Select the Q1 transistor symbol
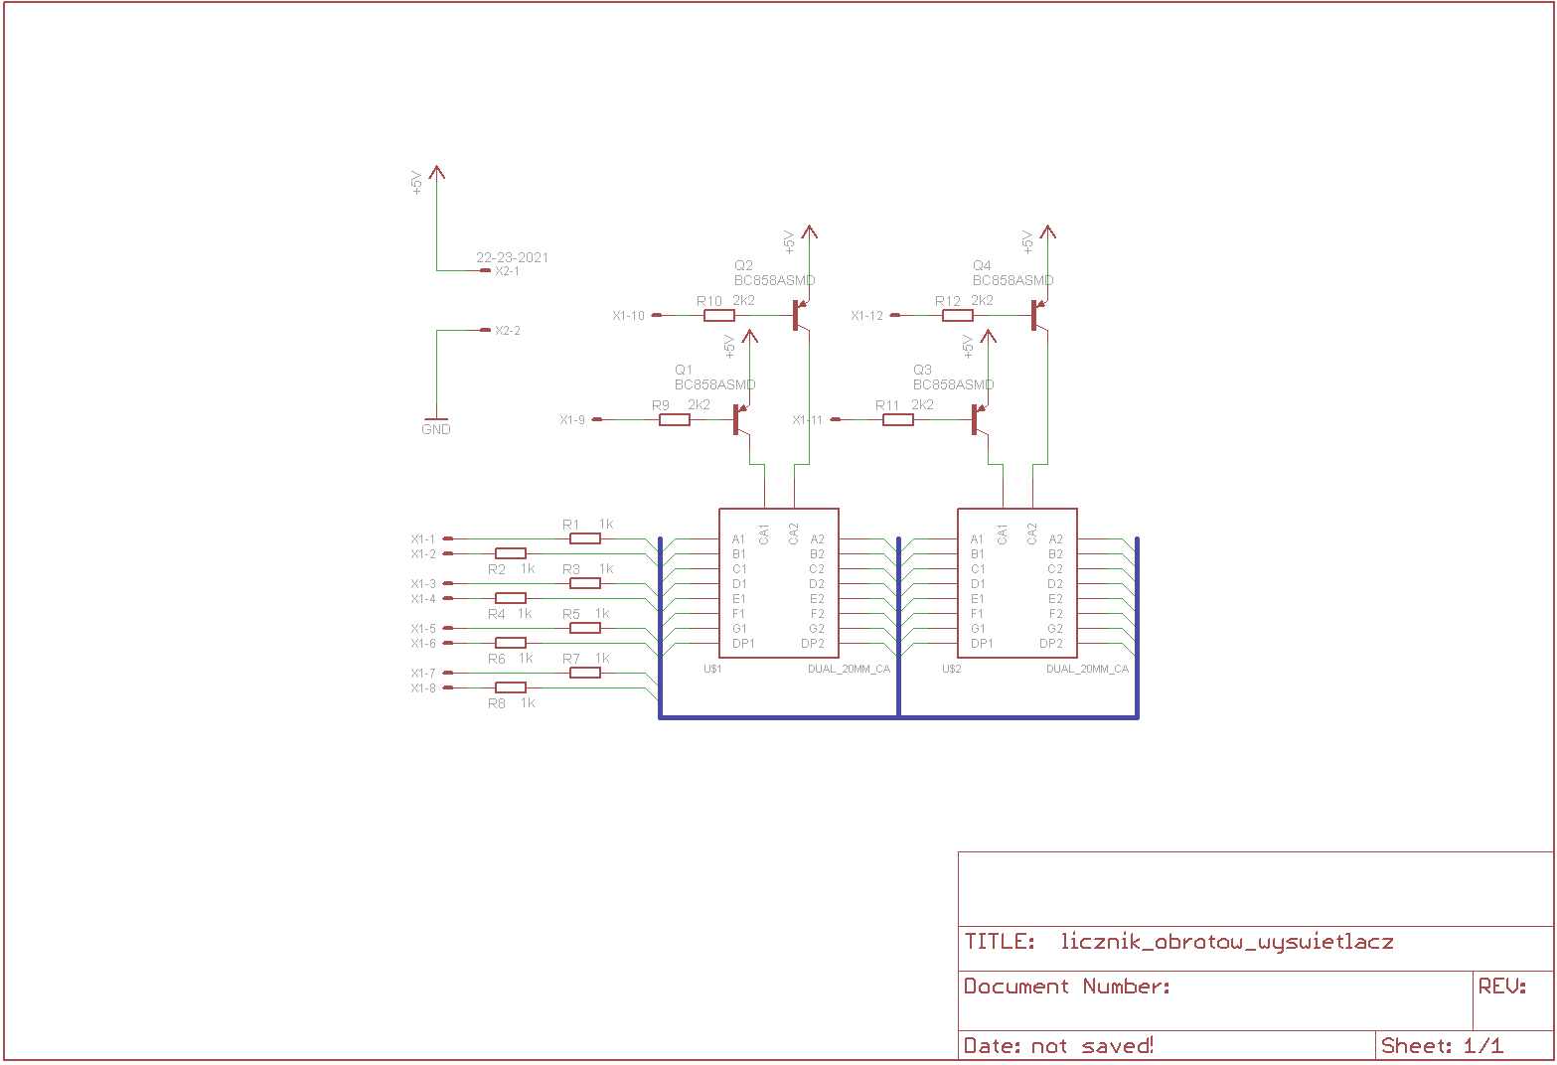 tap(741, 419)
